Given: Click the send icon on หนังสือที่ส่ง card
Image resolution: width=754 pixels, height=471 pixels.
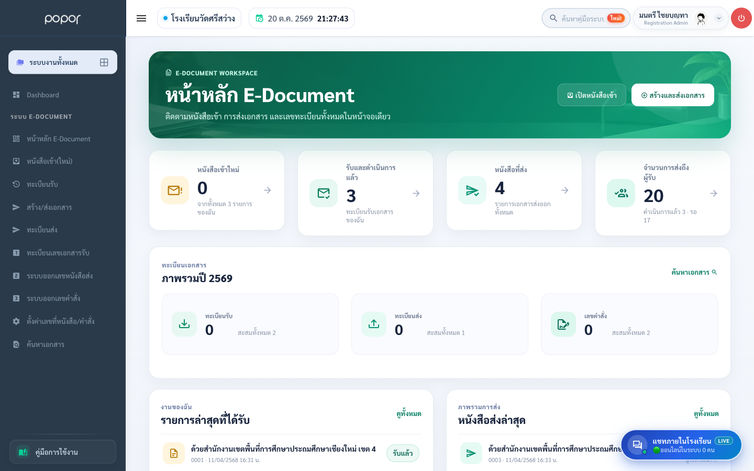Looking at the screenshot, I should point(472,190).
